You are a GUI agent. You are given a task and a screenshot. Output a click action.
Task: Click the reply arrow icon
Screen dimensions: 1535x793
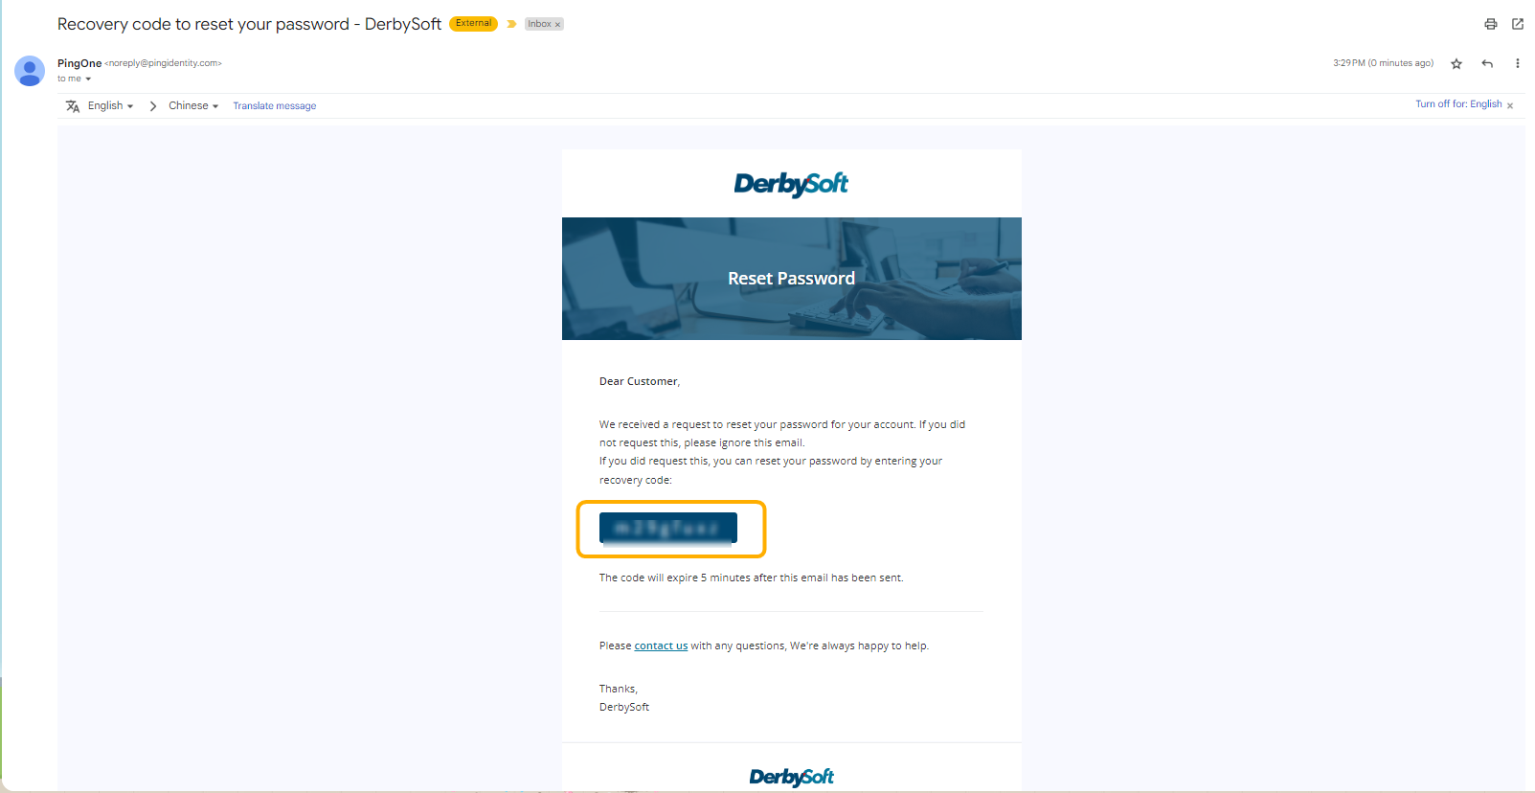[1487, 64]
